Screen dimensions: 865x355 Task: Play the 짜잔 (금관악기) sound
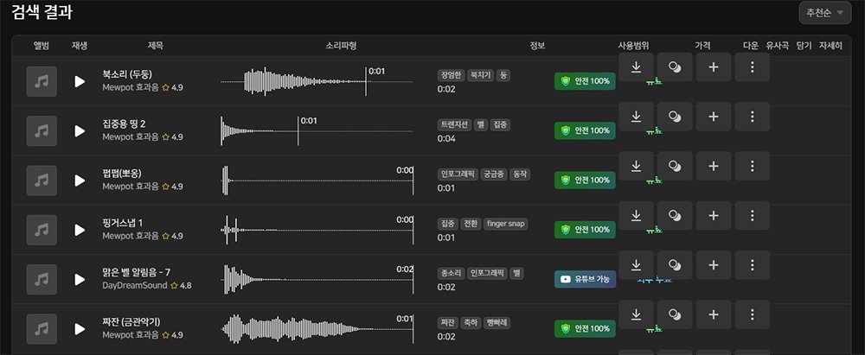pos(80,329)
